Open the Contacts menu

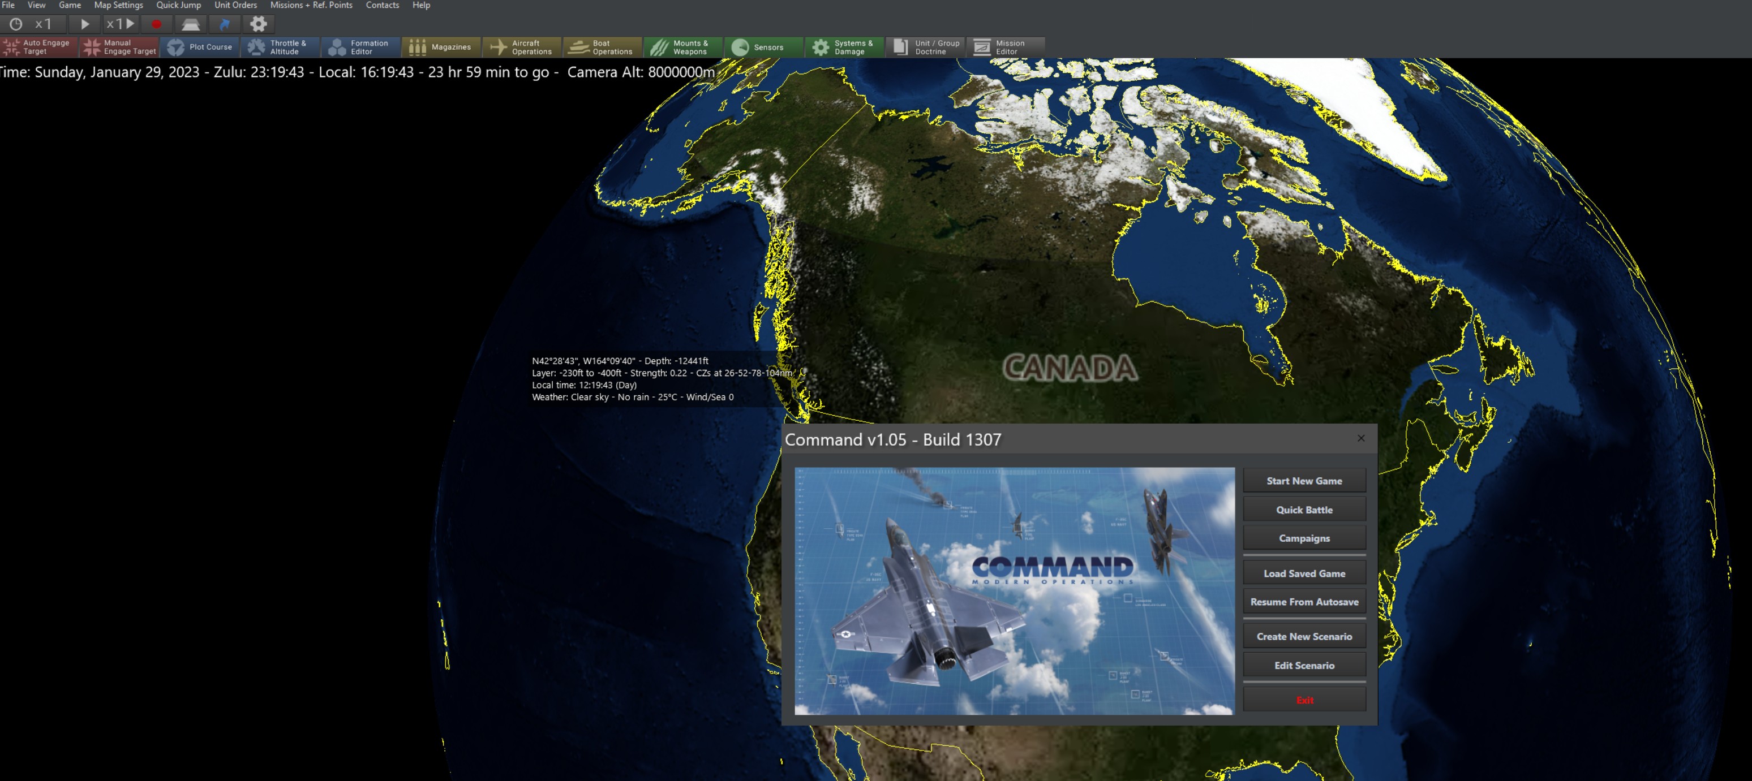(x=382, y=5)
